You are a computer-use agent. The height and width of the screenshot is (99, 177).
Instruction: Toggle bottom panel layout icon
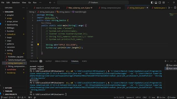pos(156,2)
